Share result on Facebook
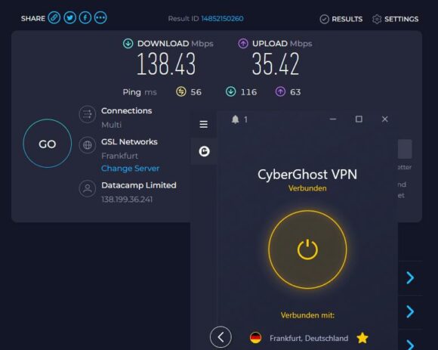Image resolution: width=438 pixels, height=350 pixels. pyautogui.click(x=85, y=18)
